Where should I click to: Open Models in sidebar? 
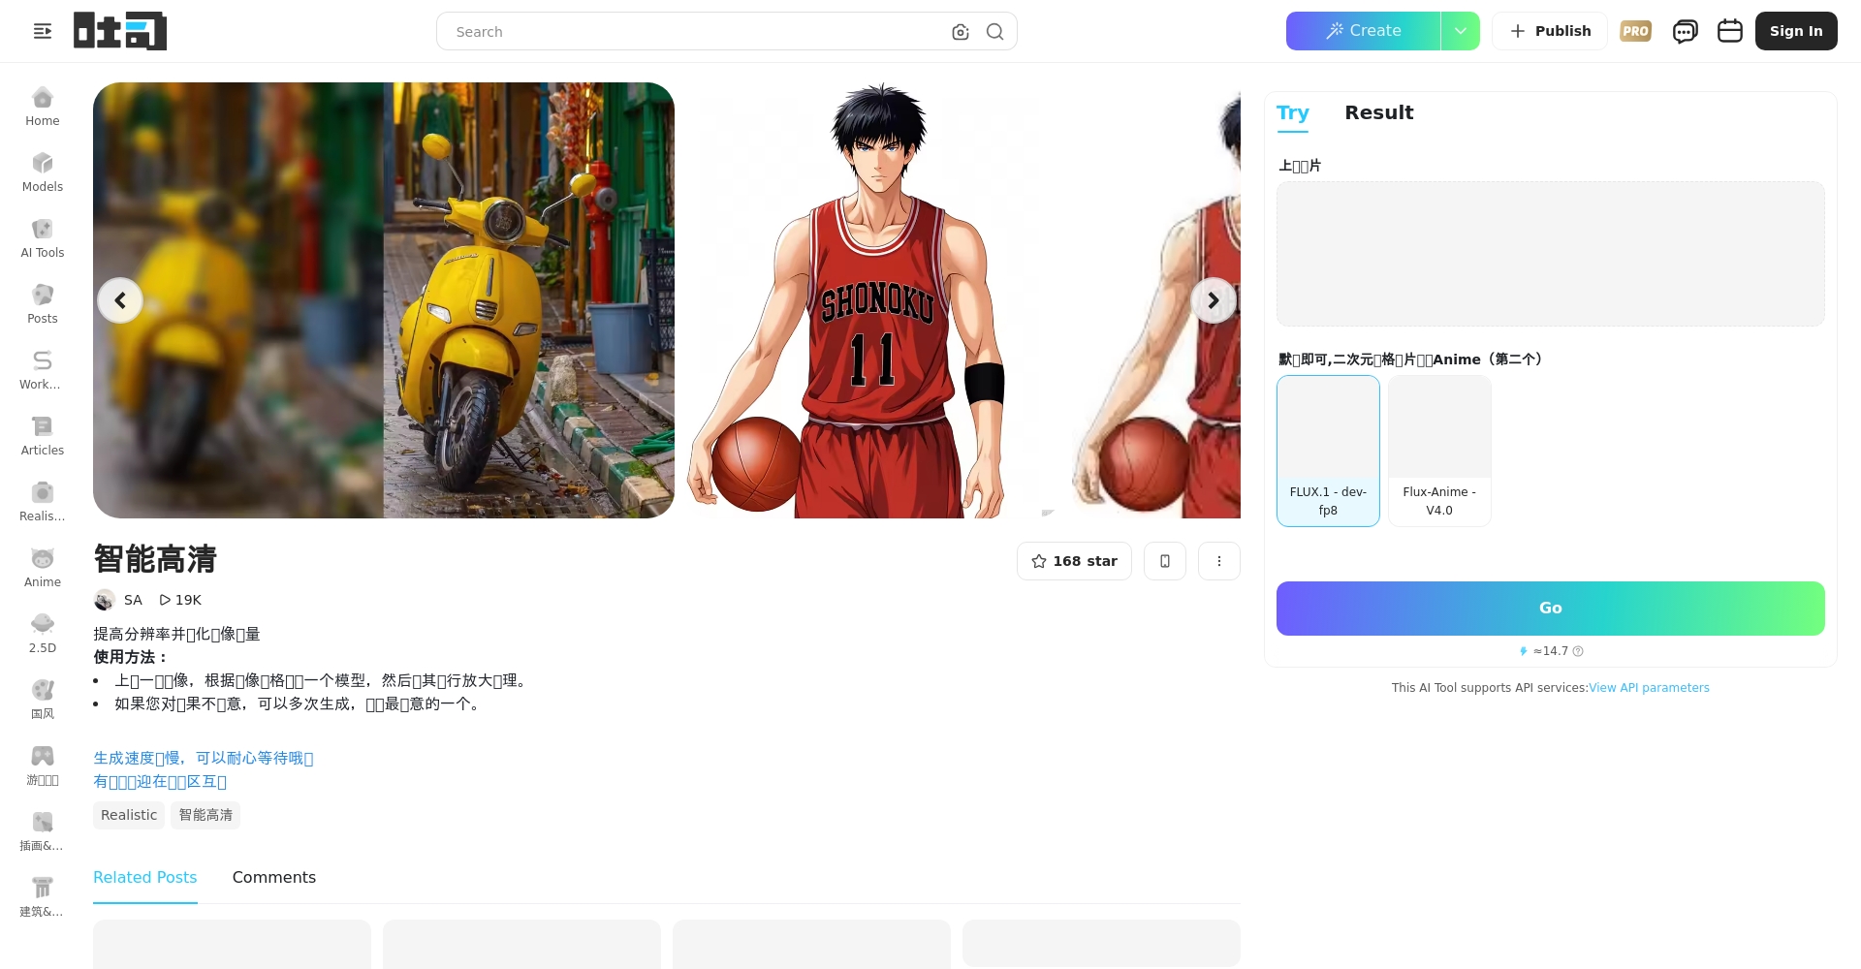[x=43, y=173]
